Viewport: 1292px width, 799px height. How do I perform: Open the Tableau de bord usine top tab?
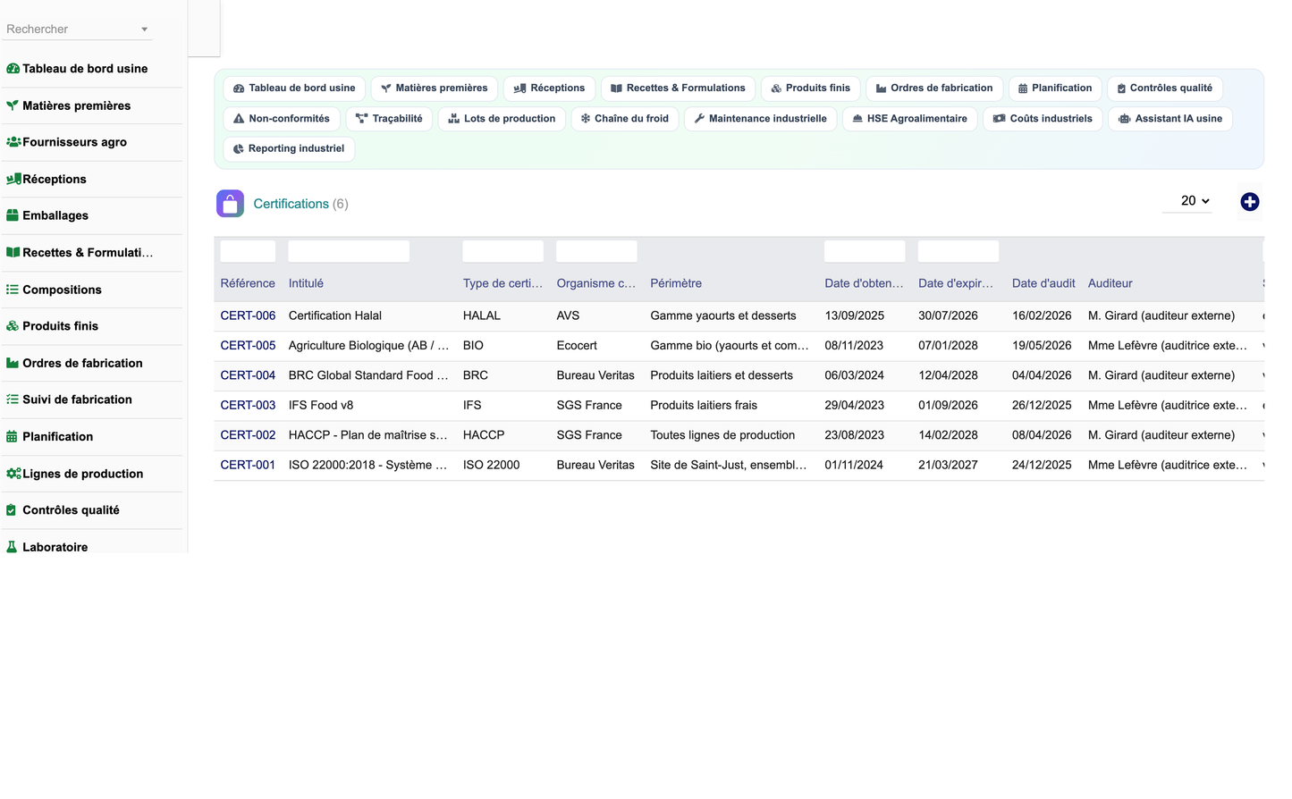coord(294,88)
